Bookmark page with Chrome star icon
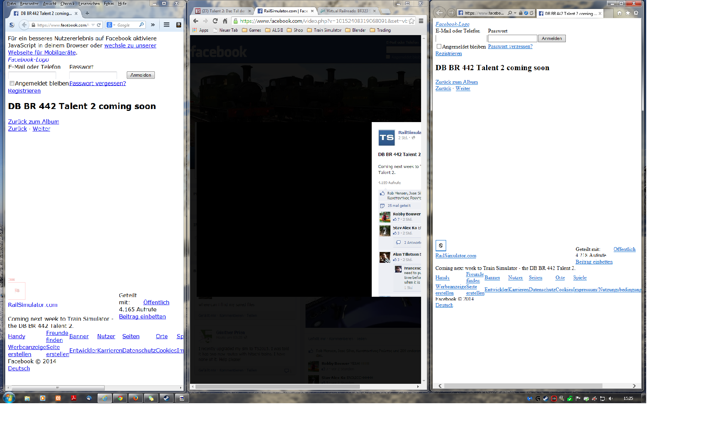 pyautogui.click(x=411, y=21)
